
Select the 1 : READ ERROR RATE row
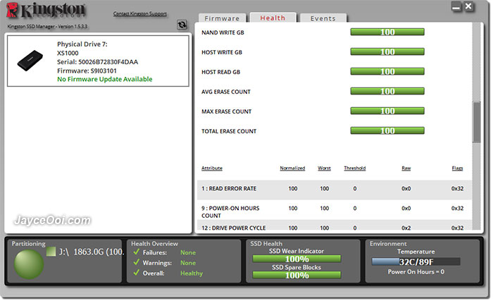(x=335, y=190)
